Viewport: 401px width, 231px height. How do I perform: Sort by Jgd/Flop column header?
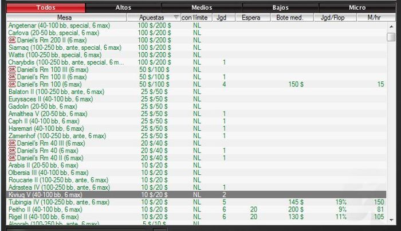[335, 17]
